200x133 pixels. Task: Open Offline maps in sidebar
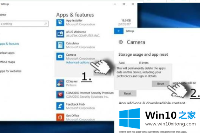tap(7, 62)
